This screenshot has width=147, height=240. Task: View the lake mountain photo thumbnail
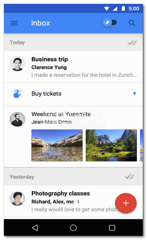[57, 145]
